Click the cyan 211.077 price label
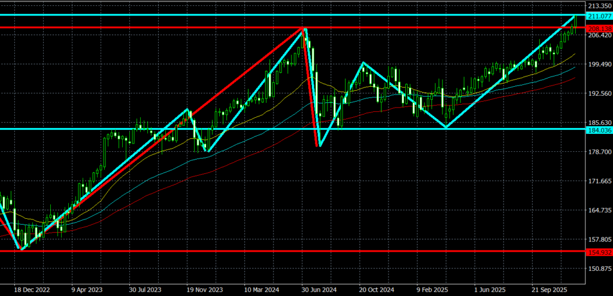 pos(599,15)
